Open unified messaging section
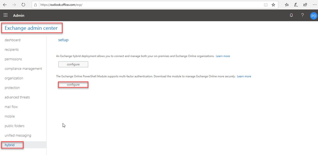 point(18,135)
